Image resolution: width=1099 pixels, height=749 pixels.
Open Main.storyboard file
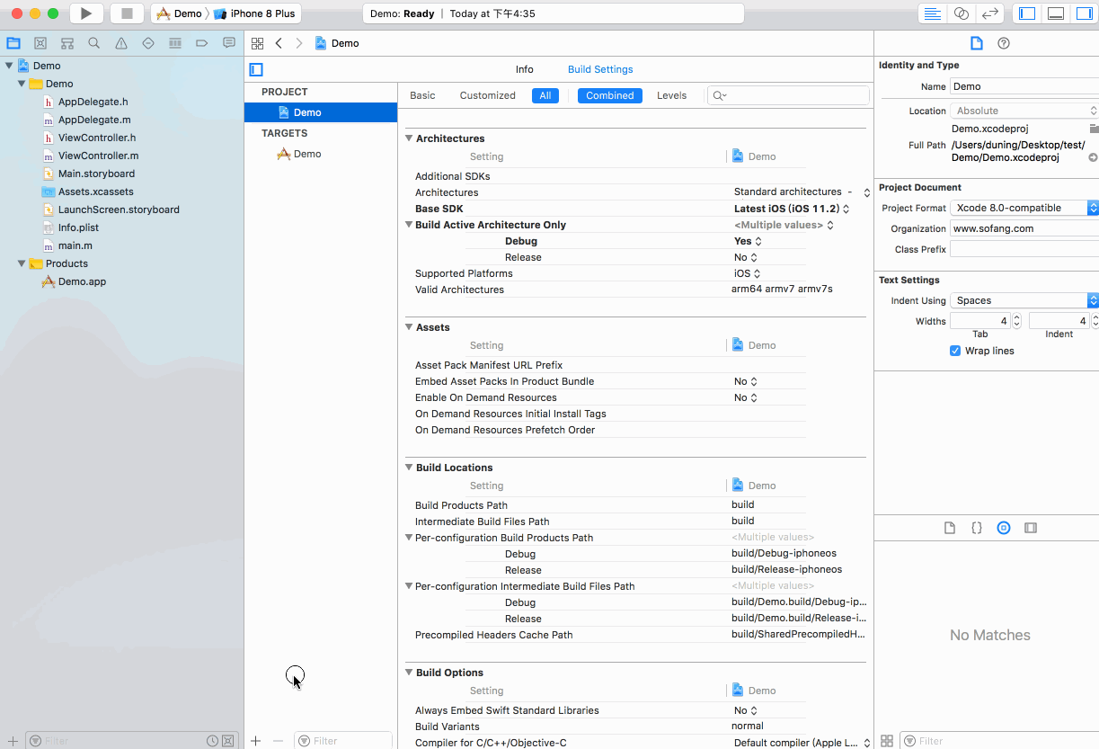(x=96, y=174)
